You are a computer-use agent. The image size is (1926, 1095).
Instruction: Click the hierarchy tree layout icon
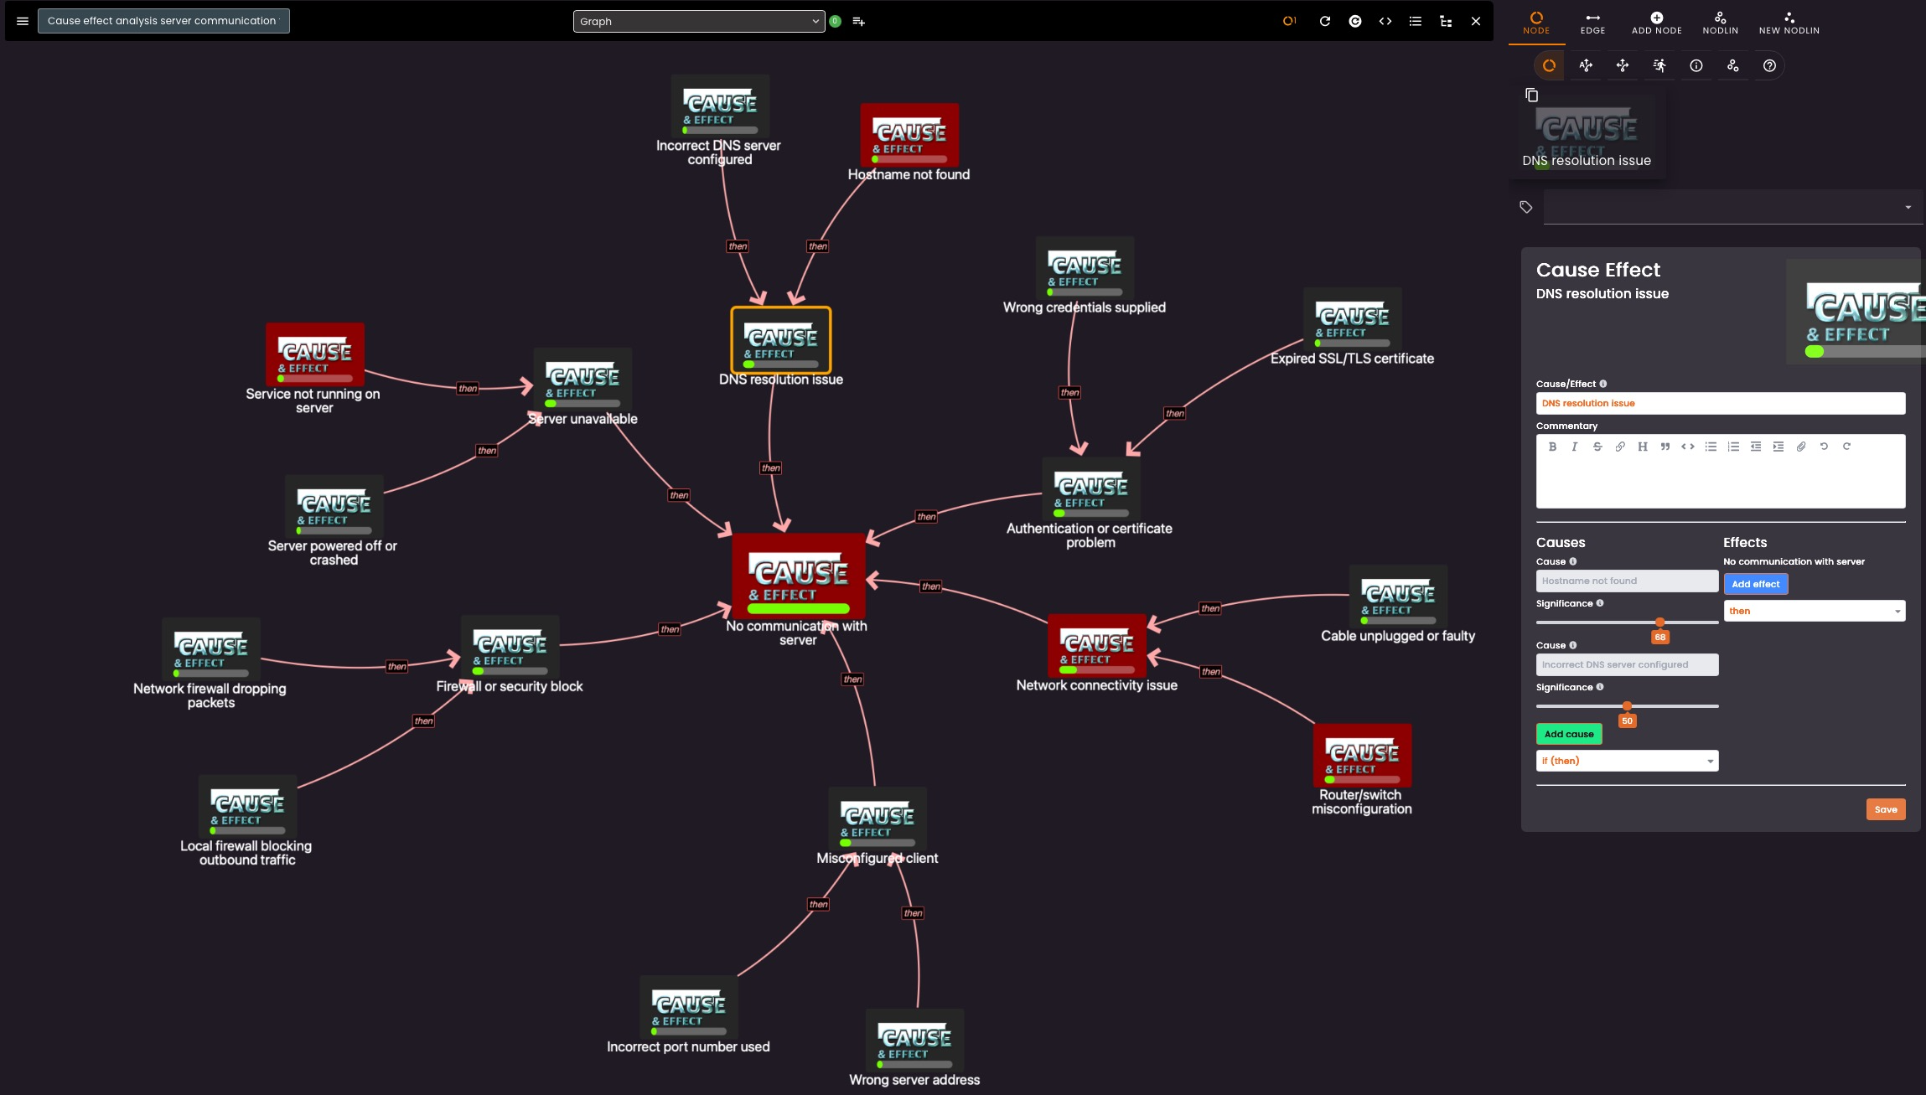[1446, 21]
